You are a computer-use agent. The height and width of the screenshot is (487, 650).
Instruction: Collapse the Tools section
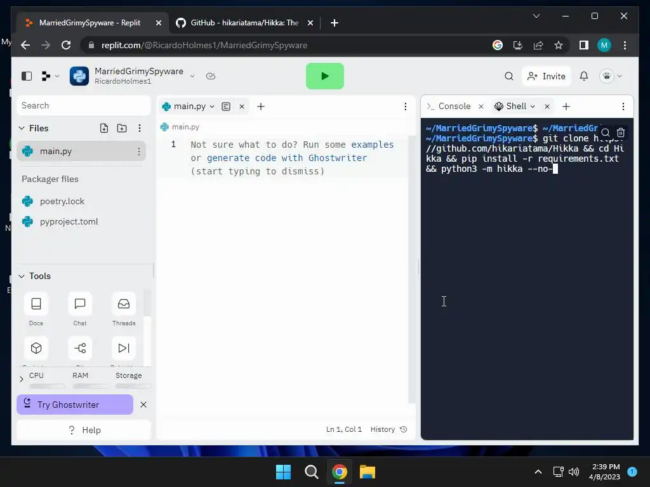[x=22, y=276]
